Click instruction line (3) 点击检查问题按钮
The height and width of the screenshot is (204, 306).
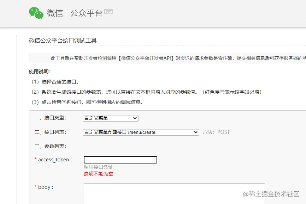tap(87, 102)
